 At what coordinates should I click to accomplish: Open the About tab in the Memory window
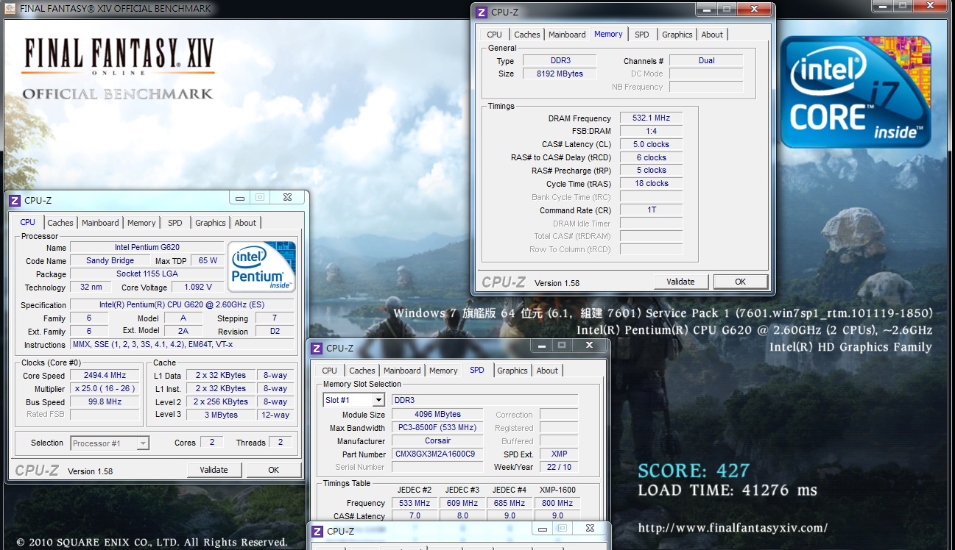pyautogui.click(x=712, y=35)
